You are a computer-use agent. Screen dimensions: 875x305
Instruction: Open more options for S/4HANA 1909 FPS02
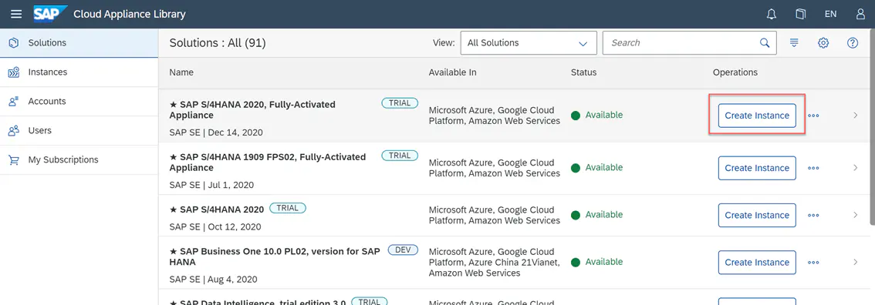pyautogui.click(x=813, y=168)
